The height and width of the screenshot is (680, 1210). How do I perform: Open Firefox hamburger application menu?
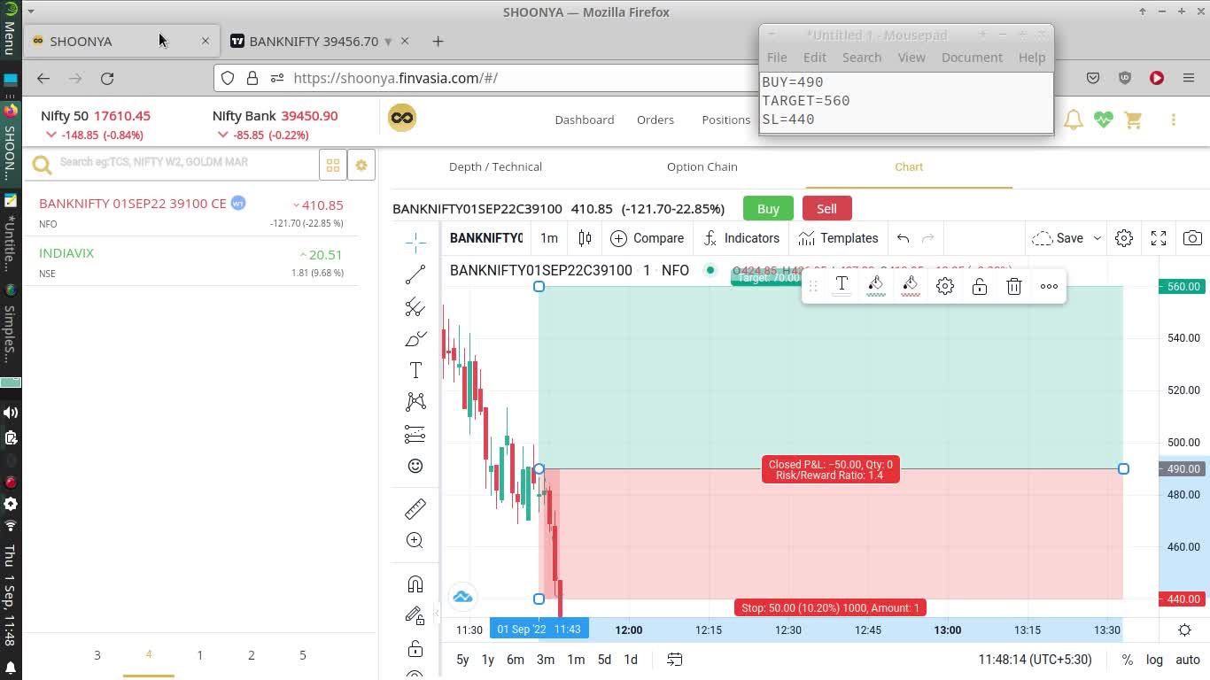click(x=1189, y=78)
